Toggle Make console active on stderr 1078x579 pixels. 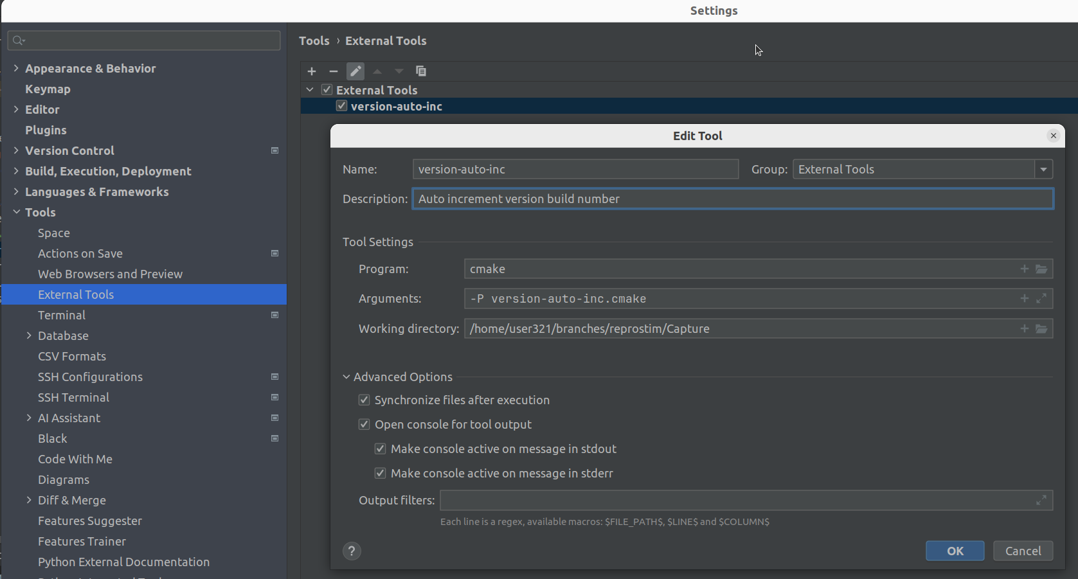pos(380,473)
